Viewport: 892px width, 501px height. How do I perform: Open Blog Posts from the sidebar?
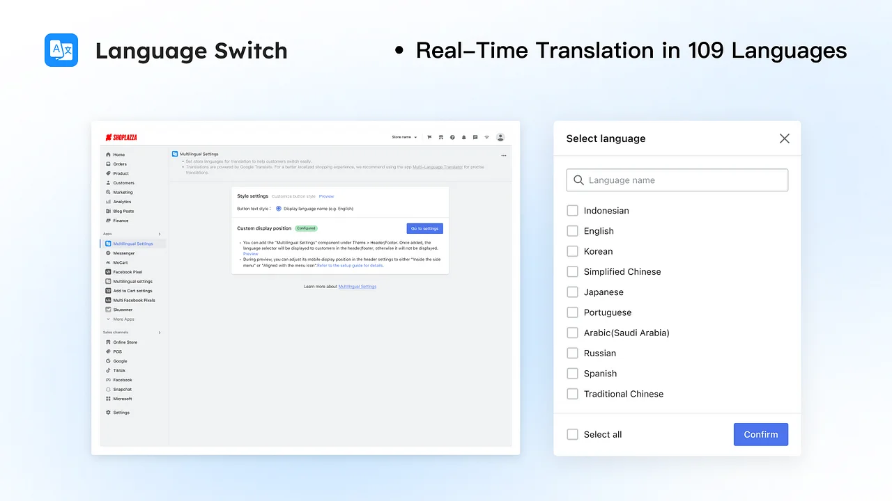click(123, 211)
